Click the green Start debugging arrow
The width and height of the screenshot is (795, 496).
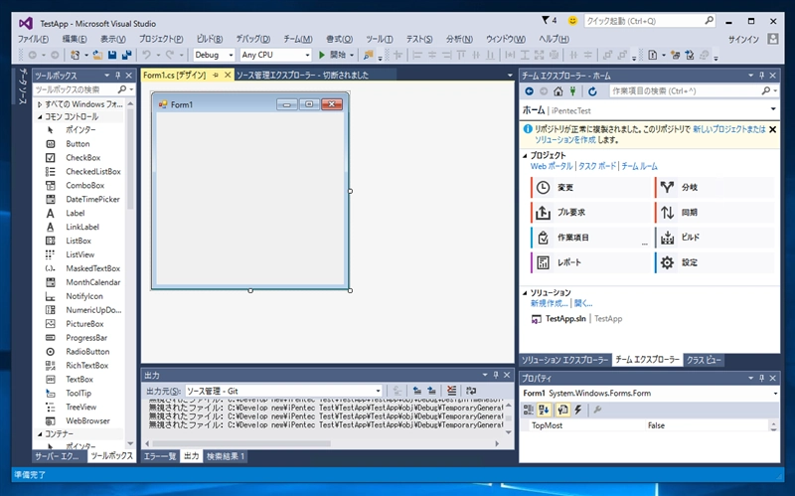click(x=321, y=55)
